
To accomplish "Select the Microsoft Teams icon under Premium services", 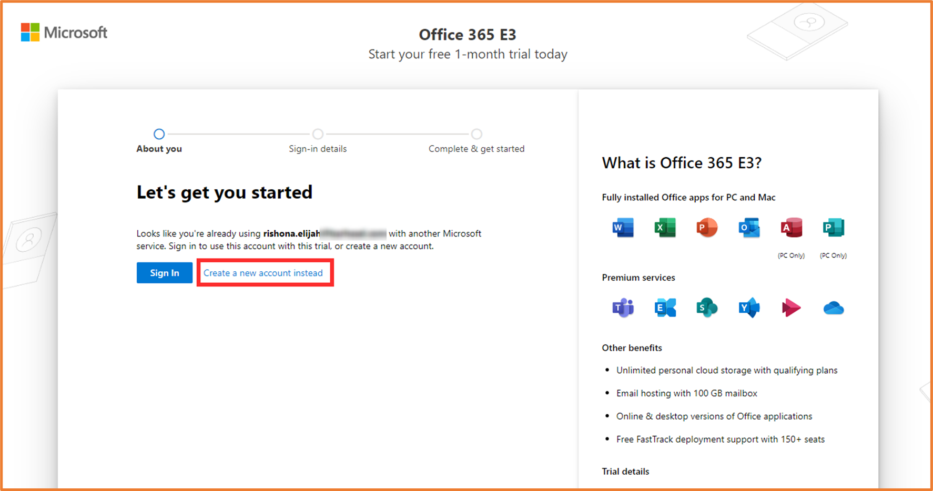I will (x=623, y=308).
